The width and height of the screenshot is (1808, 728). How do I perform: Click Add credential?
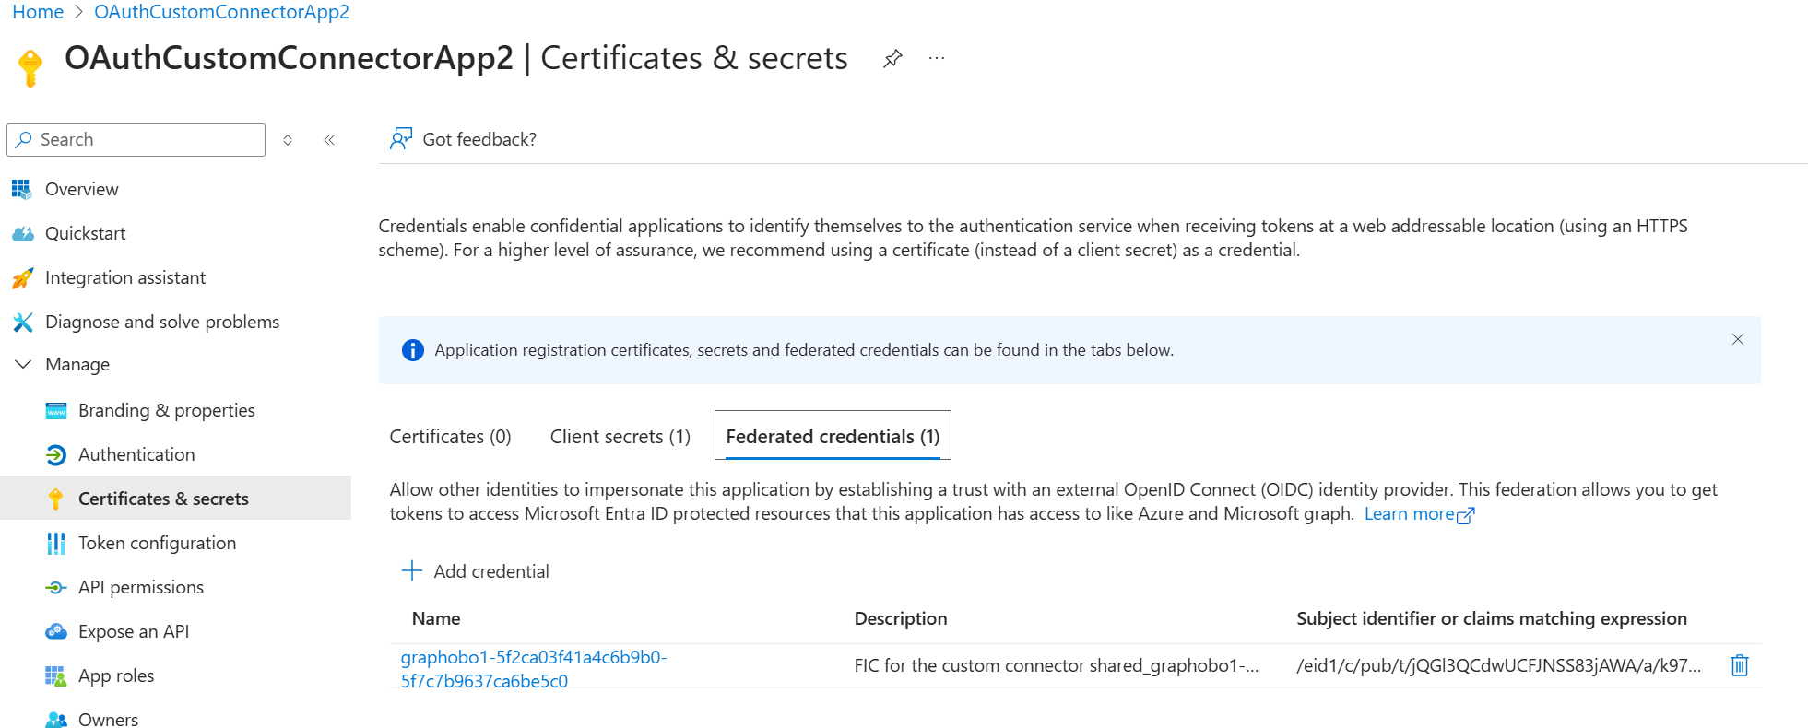click(476, 571)
